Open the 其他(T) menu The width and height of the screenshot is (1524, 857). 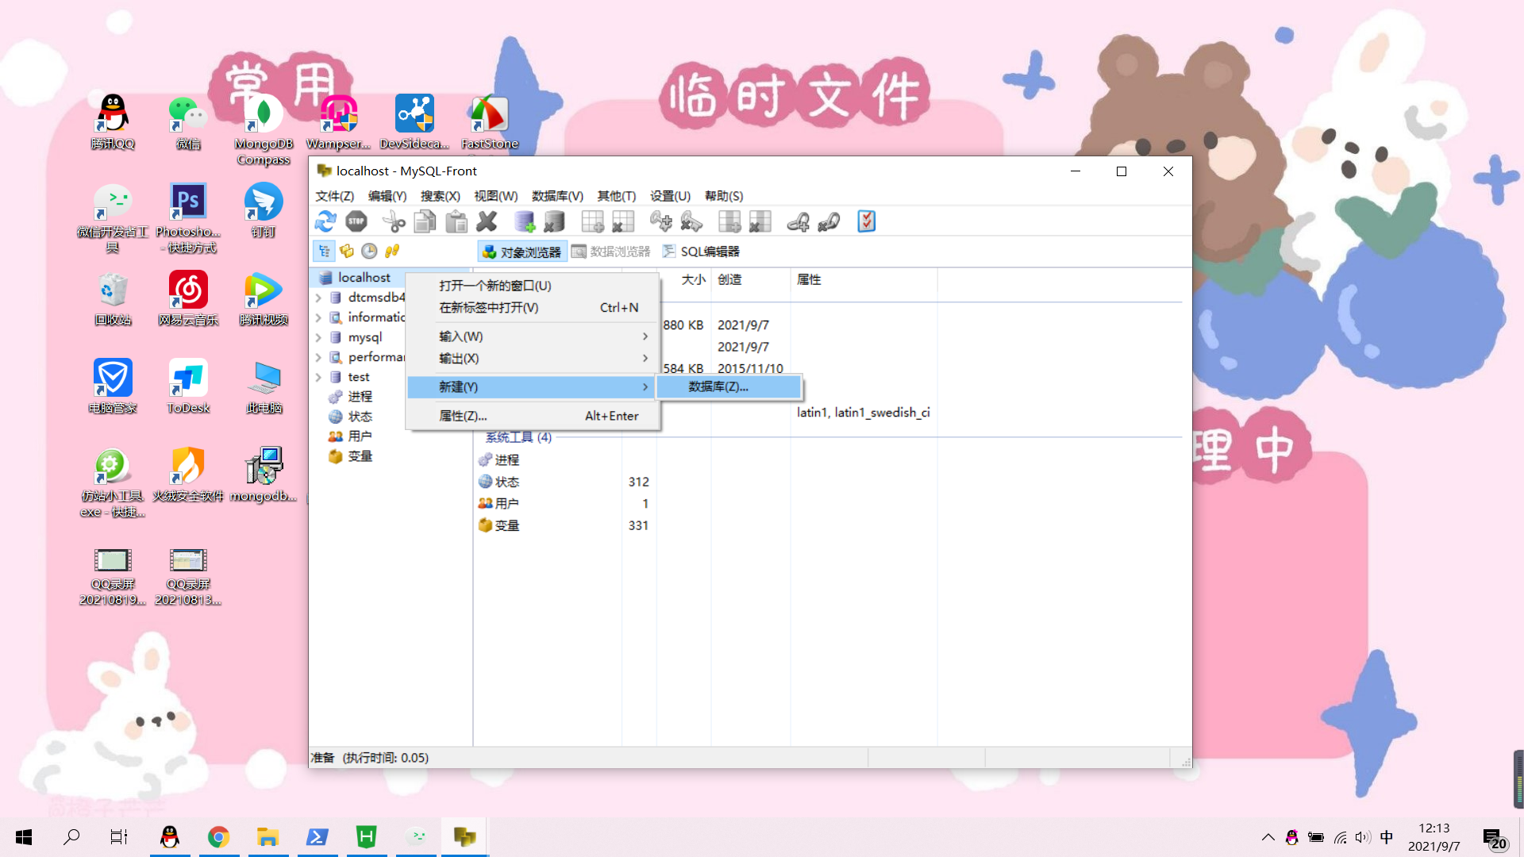point(617,196)
